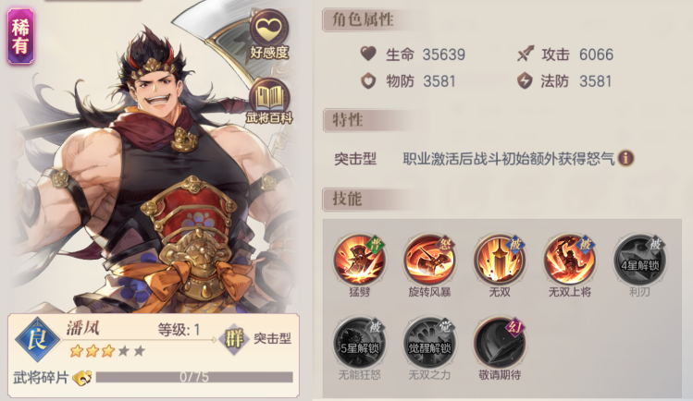Click the info icon beside the 怒气 trait description
Screen dimensions: 693x401
625,158
